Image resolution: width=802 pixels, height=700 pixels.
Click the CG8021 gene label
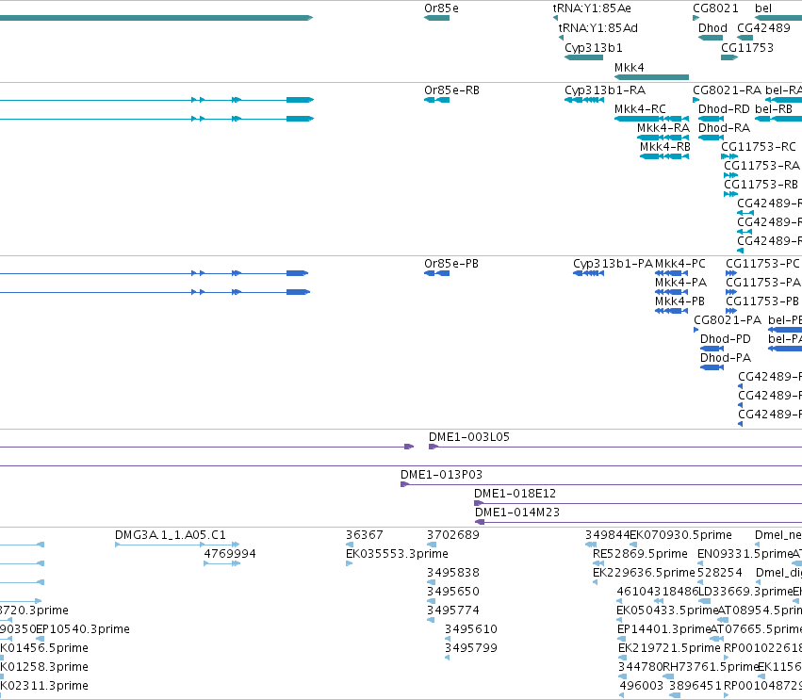pos(715,8)
